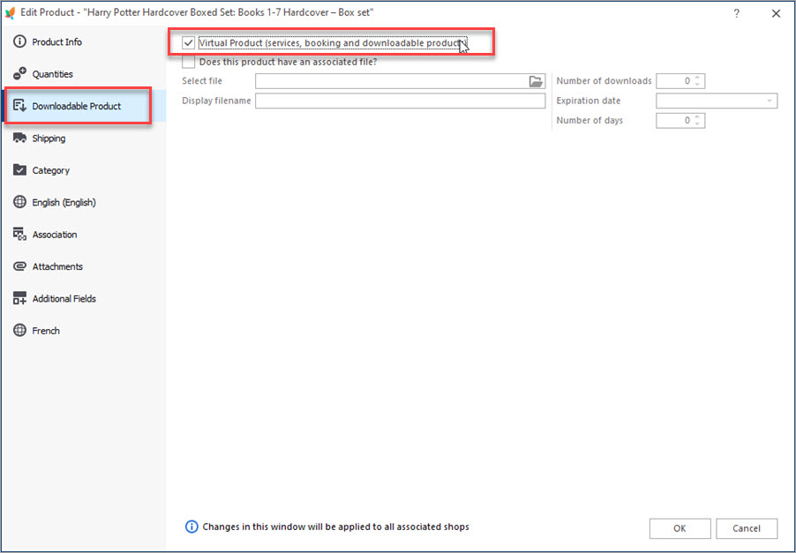
Task: Switch to the Quantities tab
Action: point(83,73)
